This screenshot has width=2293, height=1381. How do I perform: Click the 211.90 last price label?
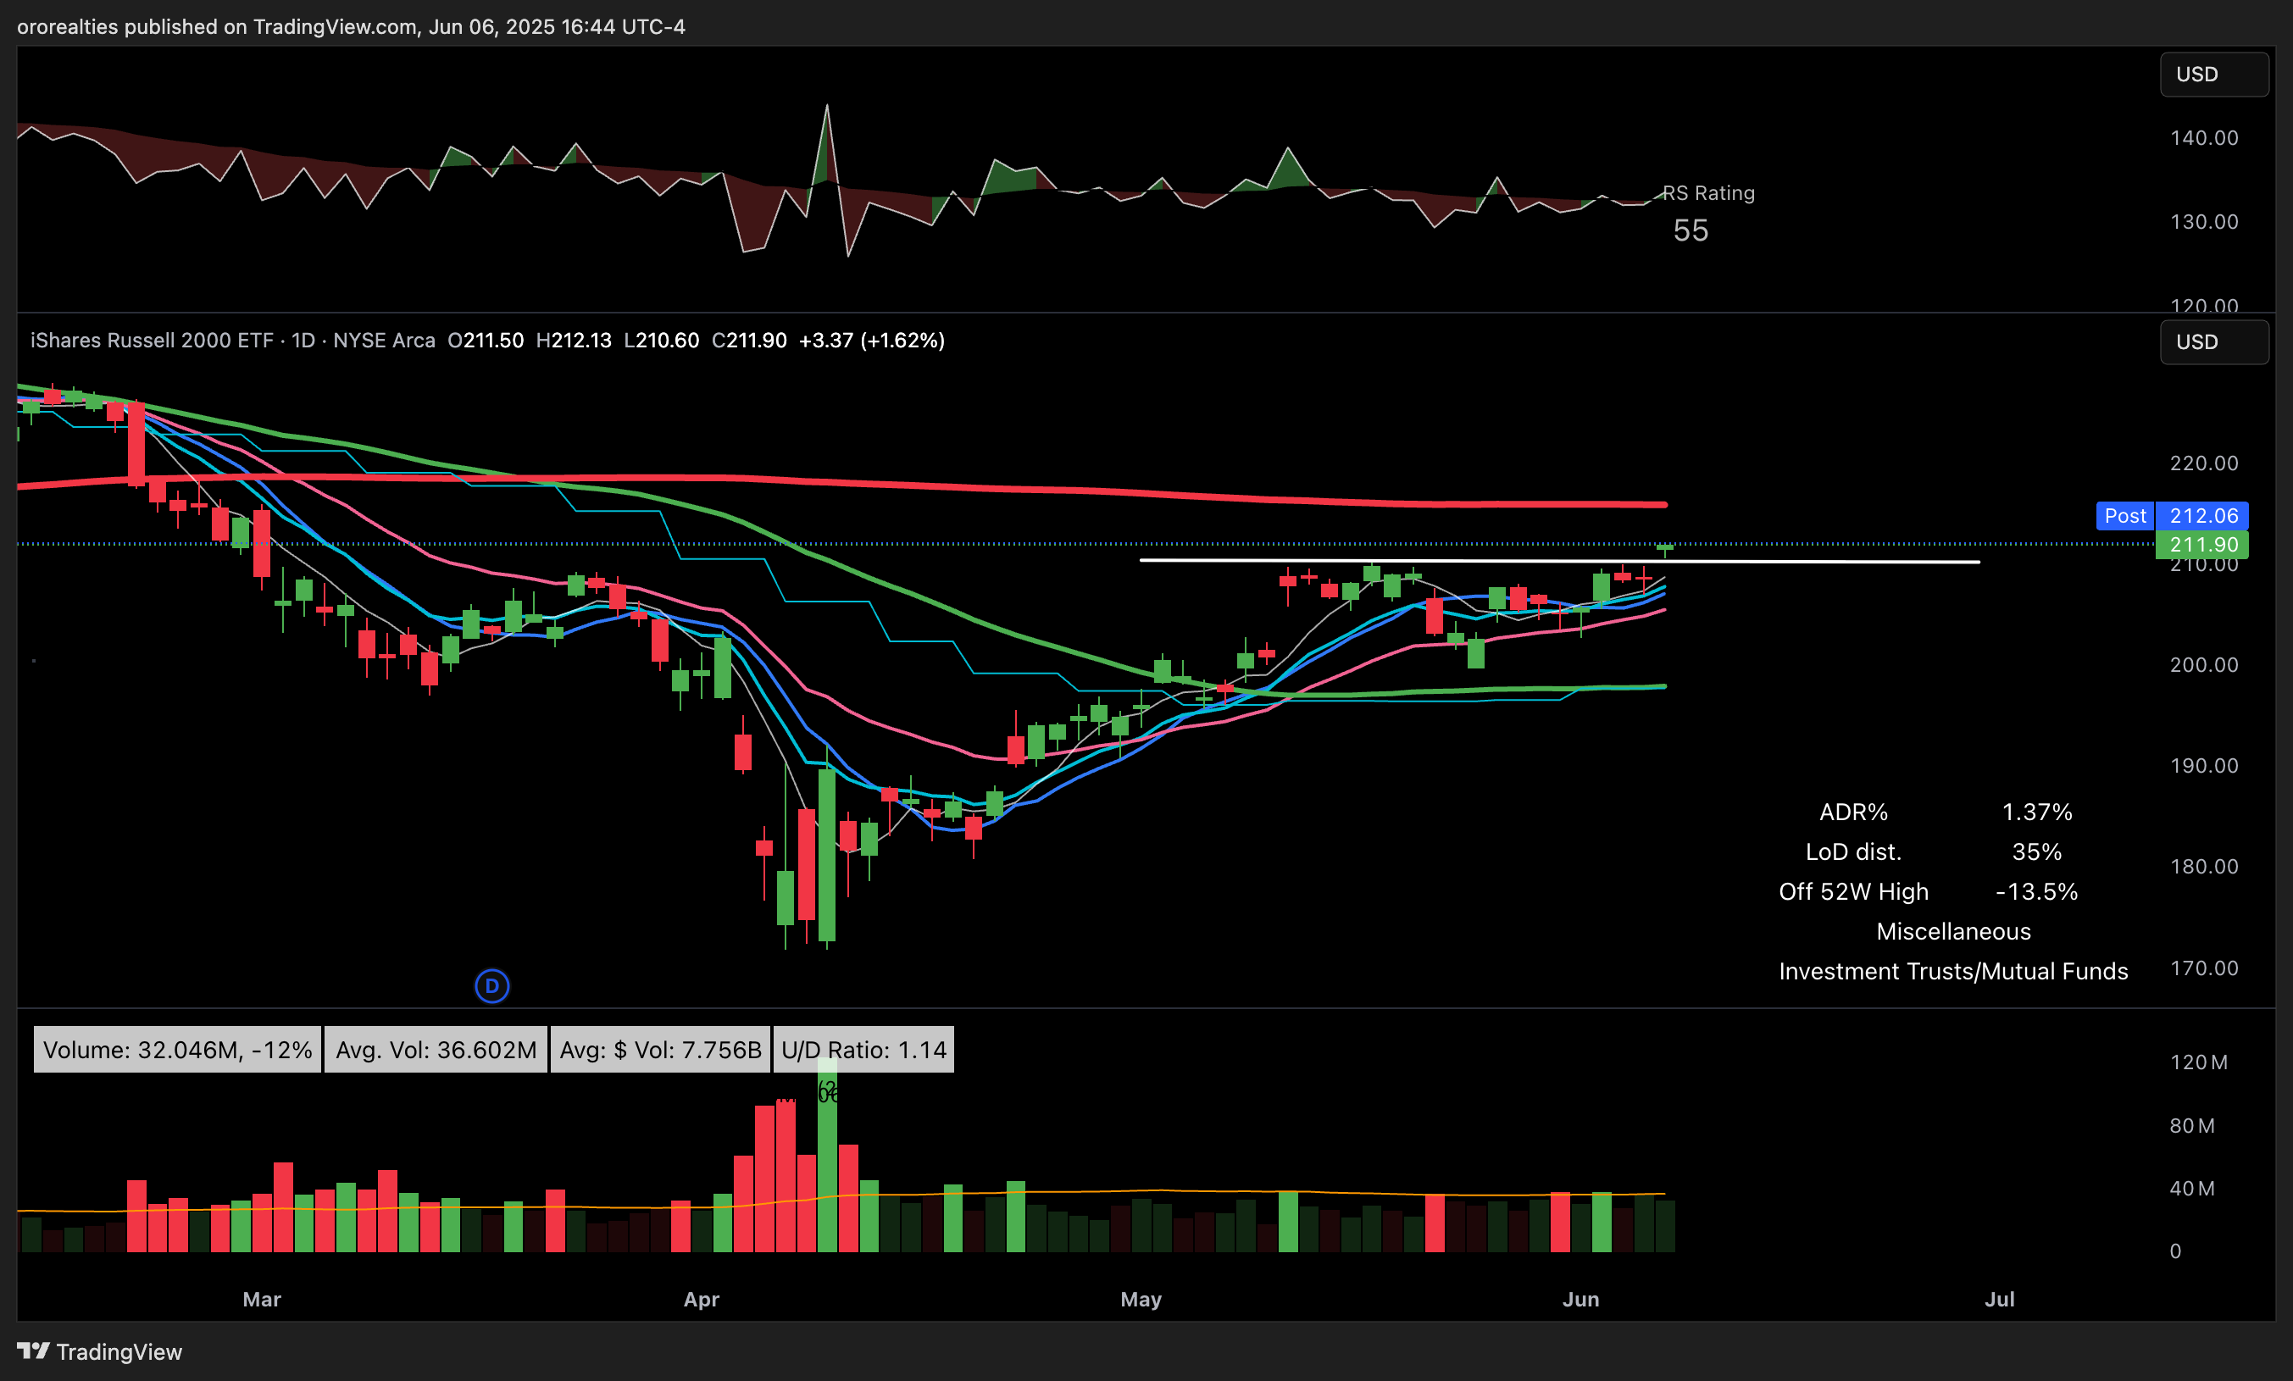coord(2202,545)
